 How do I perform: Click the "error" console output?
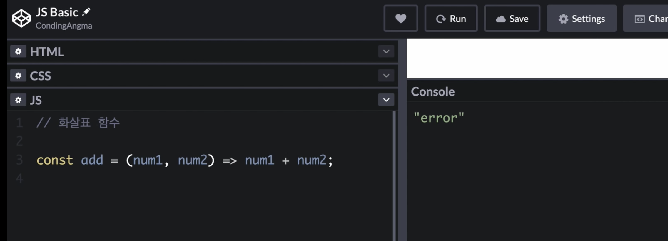[439, 118]
